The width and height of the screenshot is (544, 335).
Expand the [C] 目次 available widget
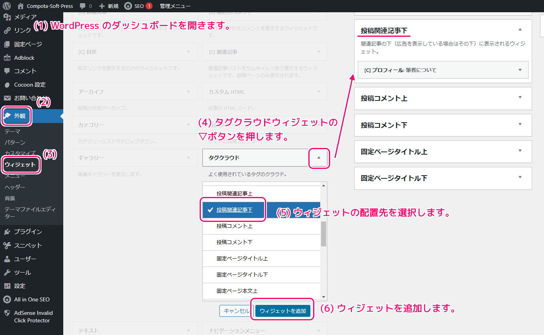pos(189,52)
